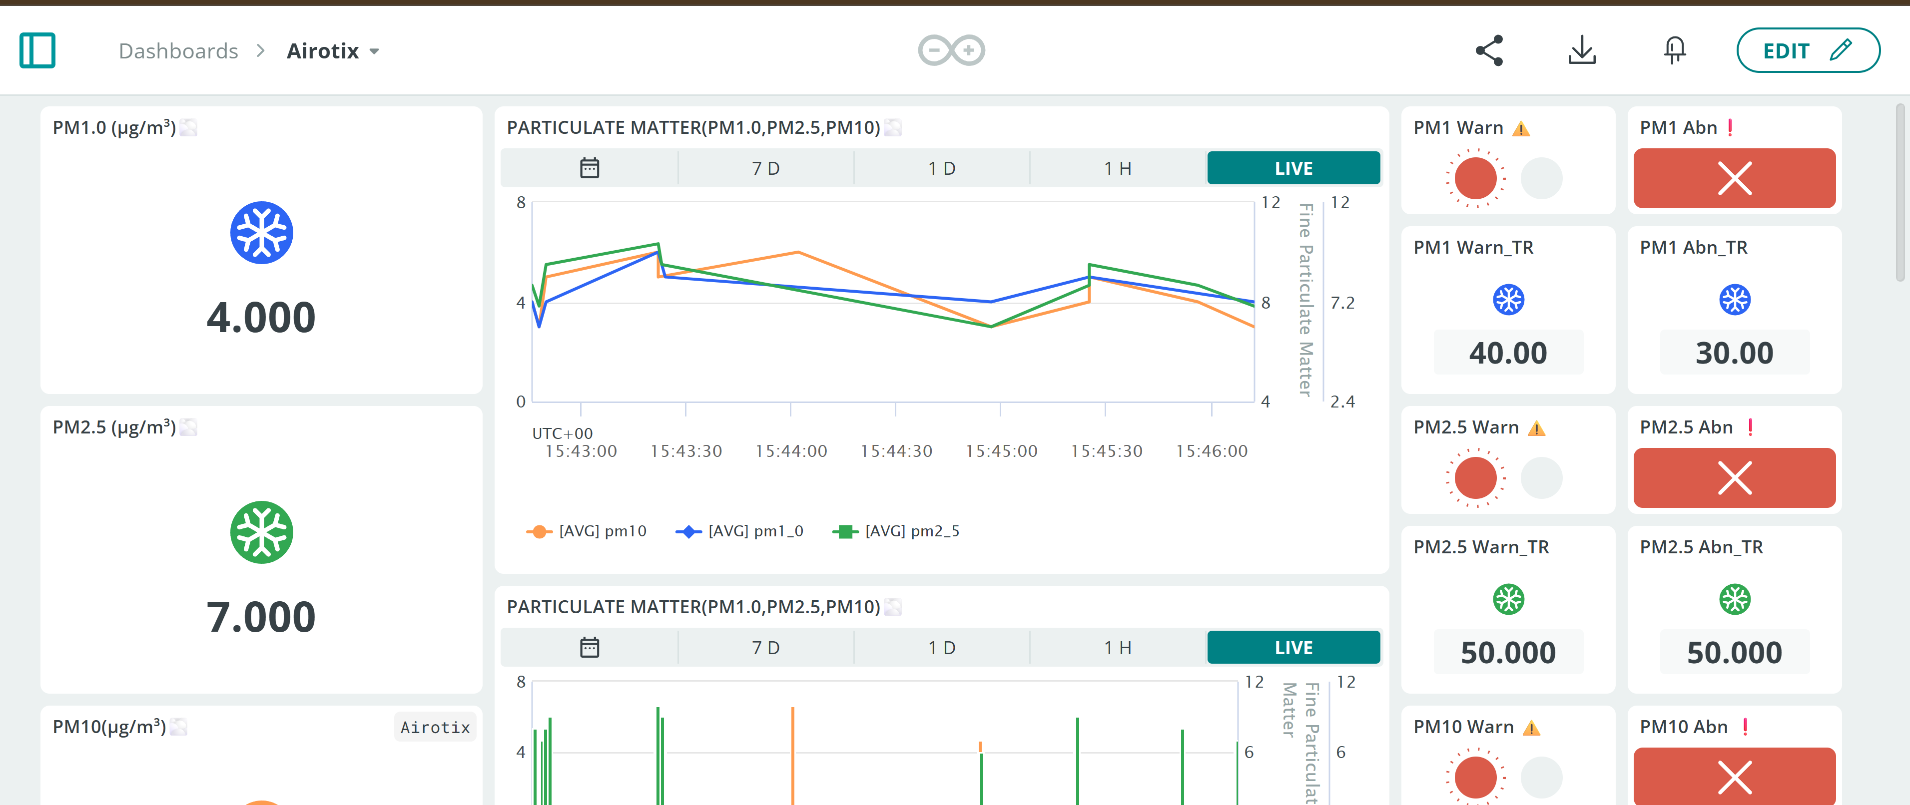The width and height of the screenshot is (1910, 805).
Task: Toggle the [AVG] pm2_5 legend entry
Action: coord(896,531)
